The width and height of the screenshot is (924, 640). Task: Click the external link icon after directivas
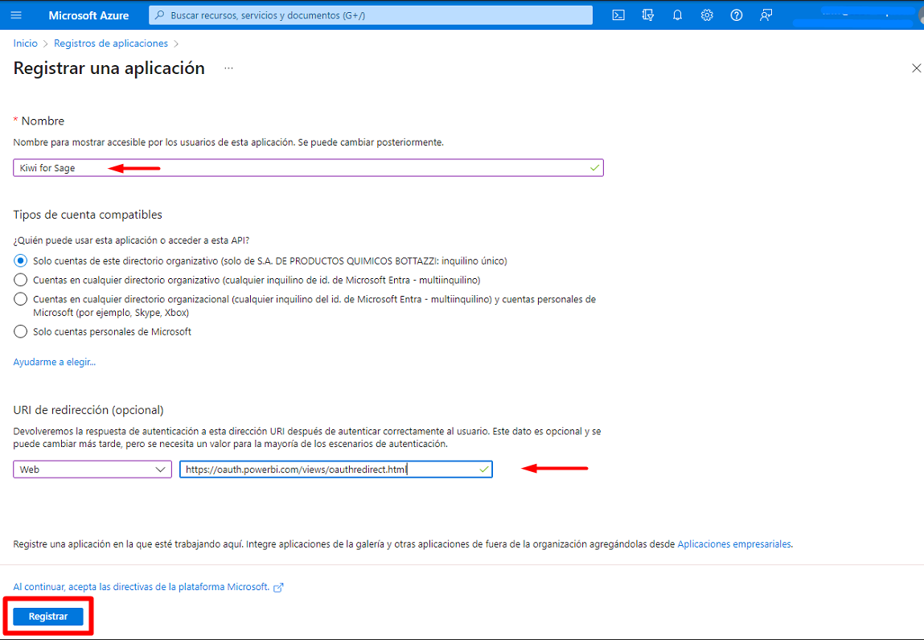278,587
